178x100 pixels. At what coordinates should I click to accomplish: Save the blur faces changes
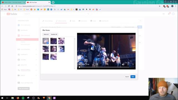point(133,77)
